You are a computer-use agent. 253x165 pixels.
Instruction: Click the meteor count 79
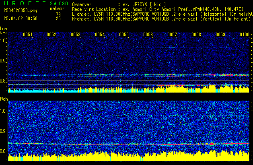point(58,14)
